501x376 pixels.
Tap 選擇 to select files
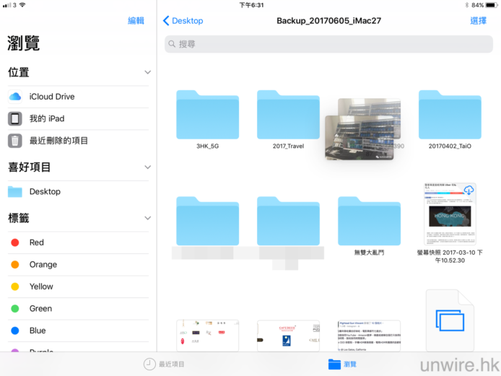pyautogui.click(x=478, y=21)
